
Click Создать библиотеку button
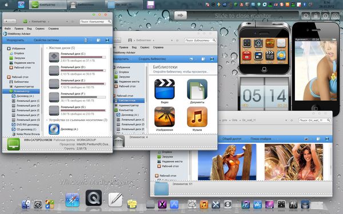coord(152,59)
